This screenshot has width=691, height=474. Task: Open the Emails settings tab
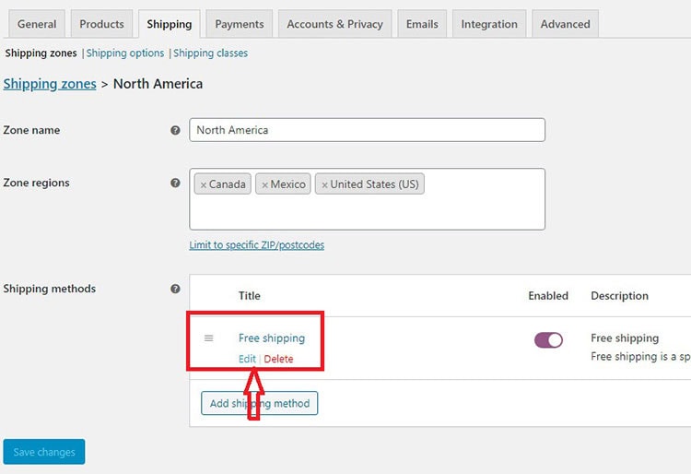coord(422,24)
